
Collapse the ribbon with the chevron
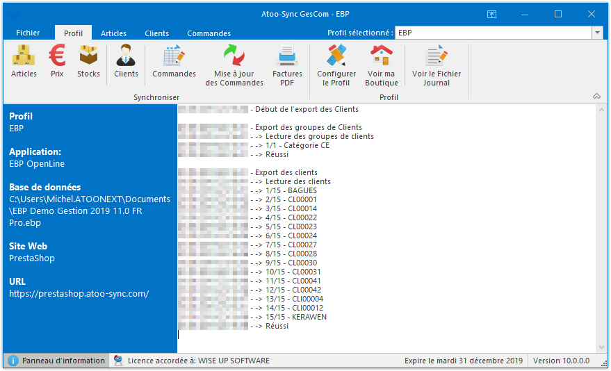596,96
